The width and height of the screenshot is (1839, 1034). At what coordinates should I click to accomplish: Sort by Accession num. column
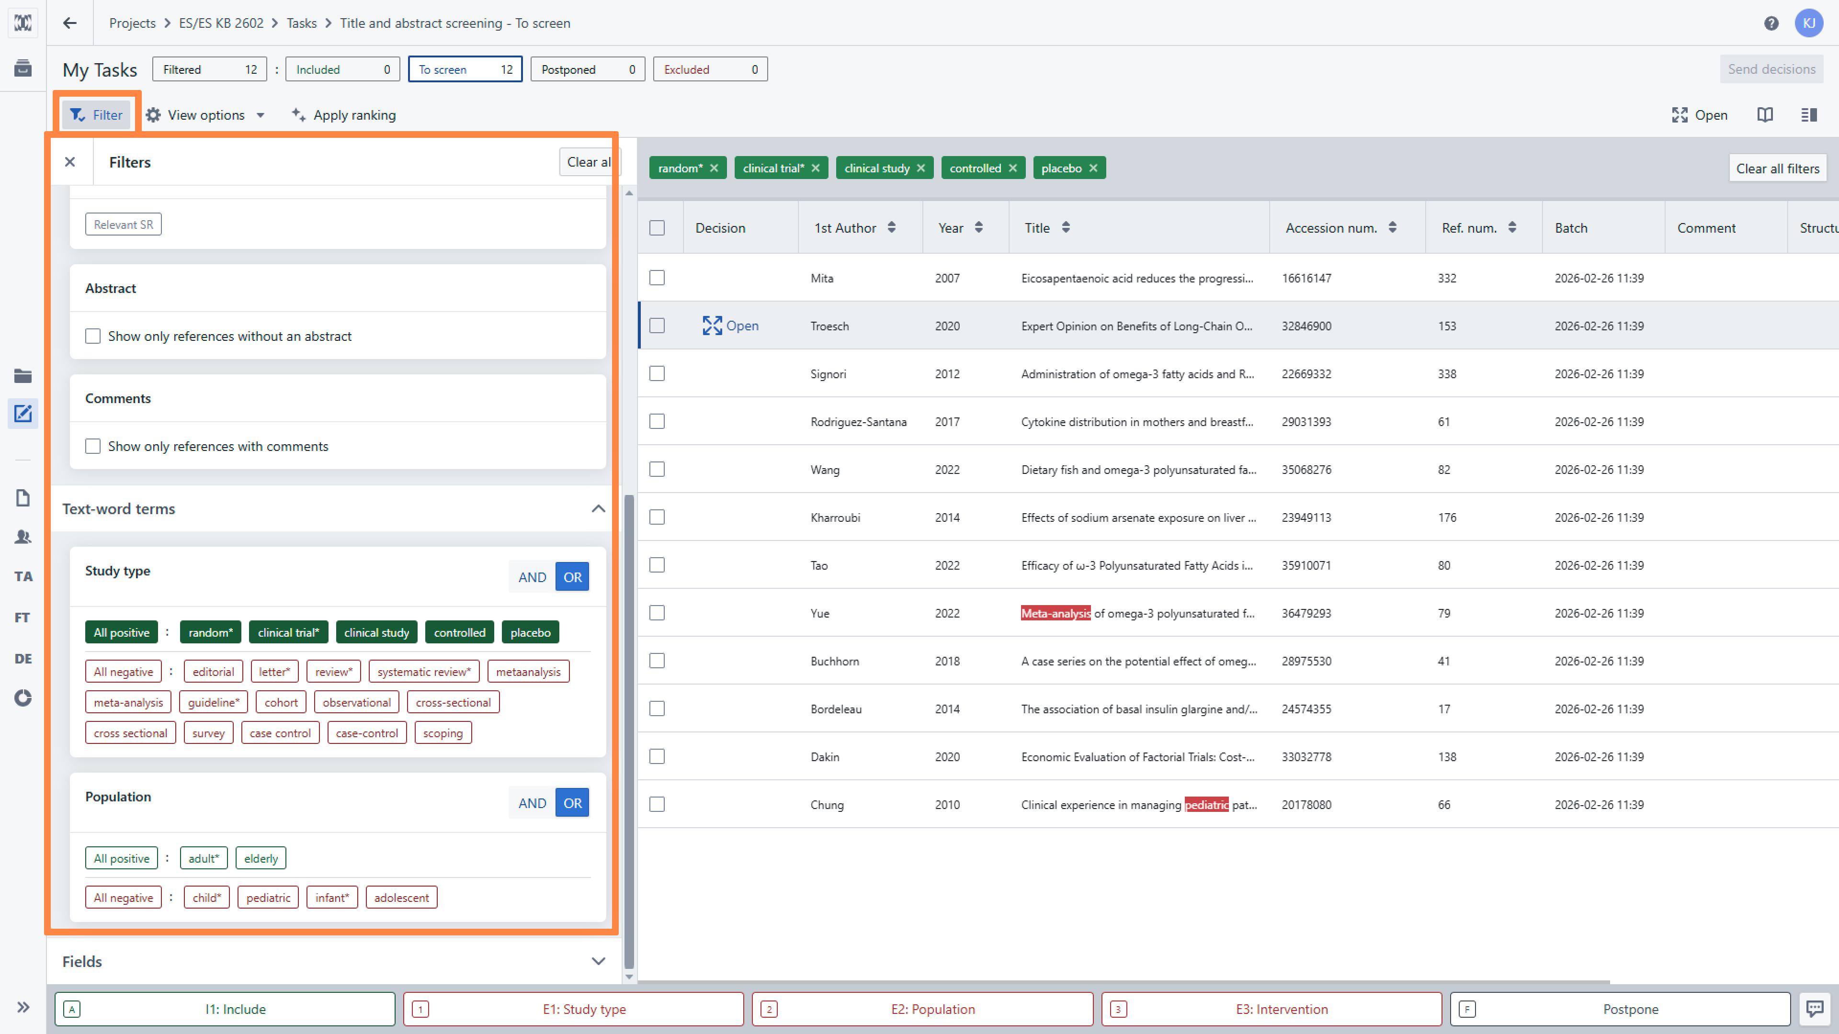coord(1392,228)
